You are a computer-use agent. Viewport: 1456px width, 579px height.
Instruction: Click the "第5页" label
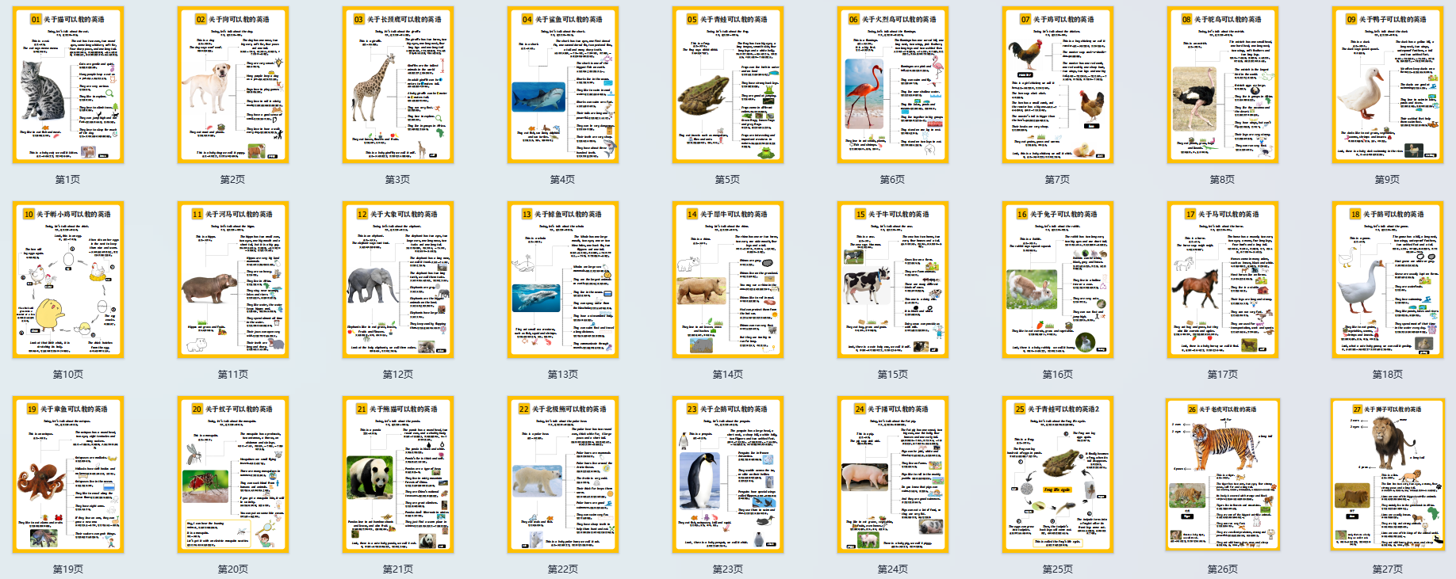728,180
